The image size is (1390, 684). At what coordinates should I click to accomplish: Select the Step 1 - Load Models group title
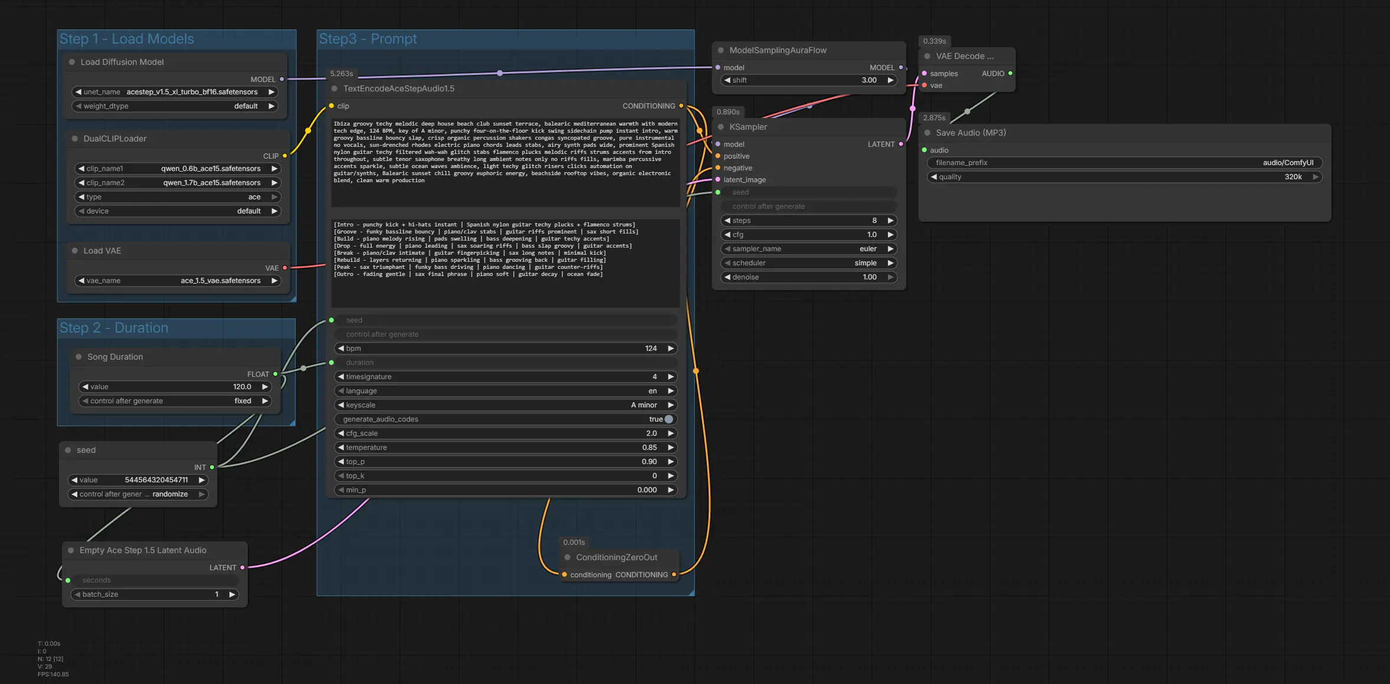tap(127, 39)
